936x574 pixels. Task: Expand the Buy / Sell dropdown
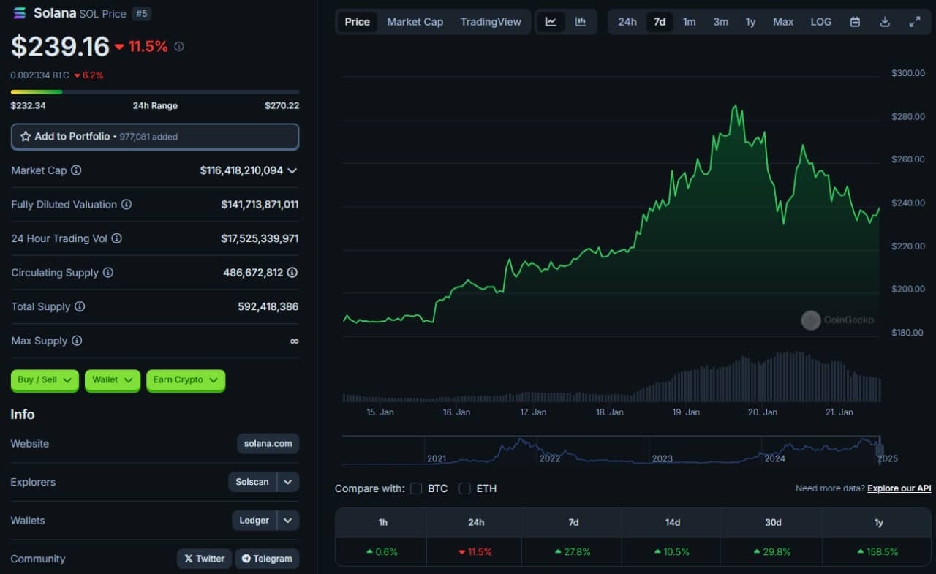pyautogui.click(x=45, y=380)
